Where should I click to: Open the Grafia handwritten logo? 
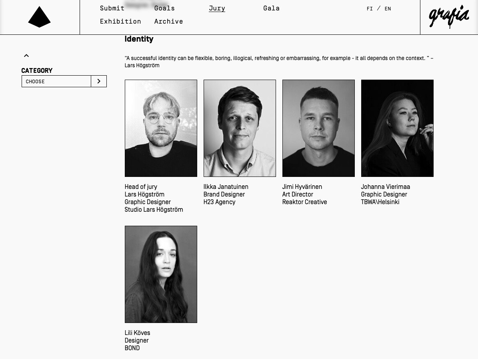(x=449, y=17)
